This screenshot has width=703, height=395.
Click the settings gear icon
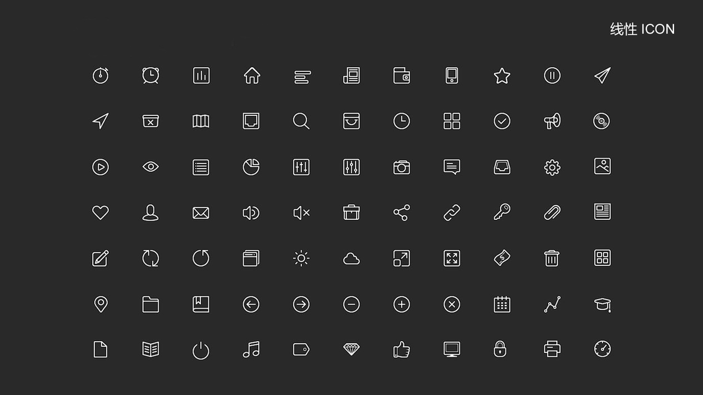click(x=552, y=167)
